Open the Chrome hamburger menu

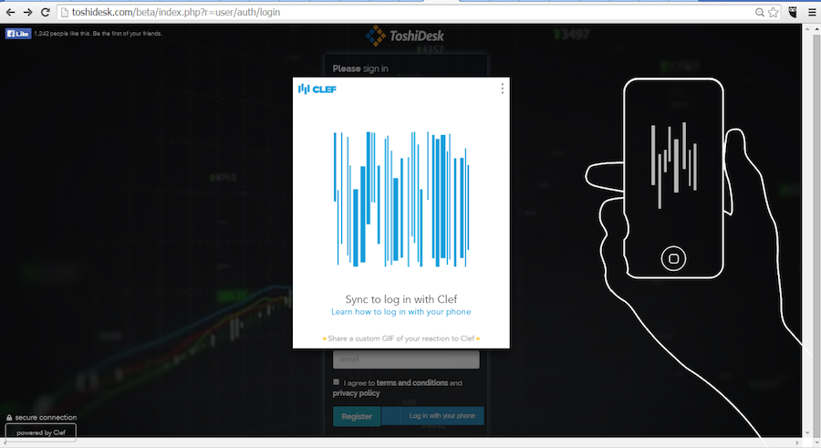pos(812,12)
